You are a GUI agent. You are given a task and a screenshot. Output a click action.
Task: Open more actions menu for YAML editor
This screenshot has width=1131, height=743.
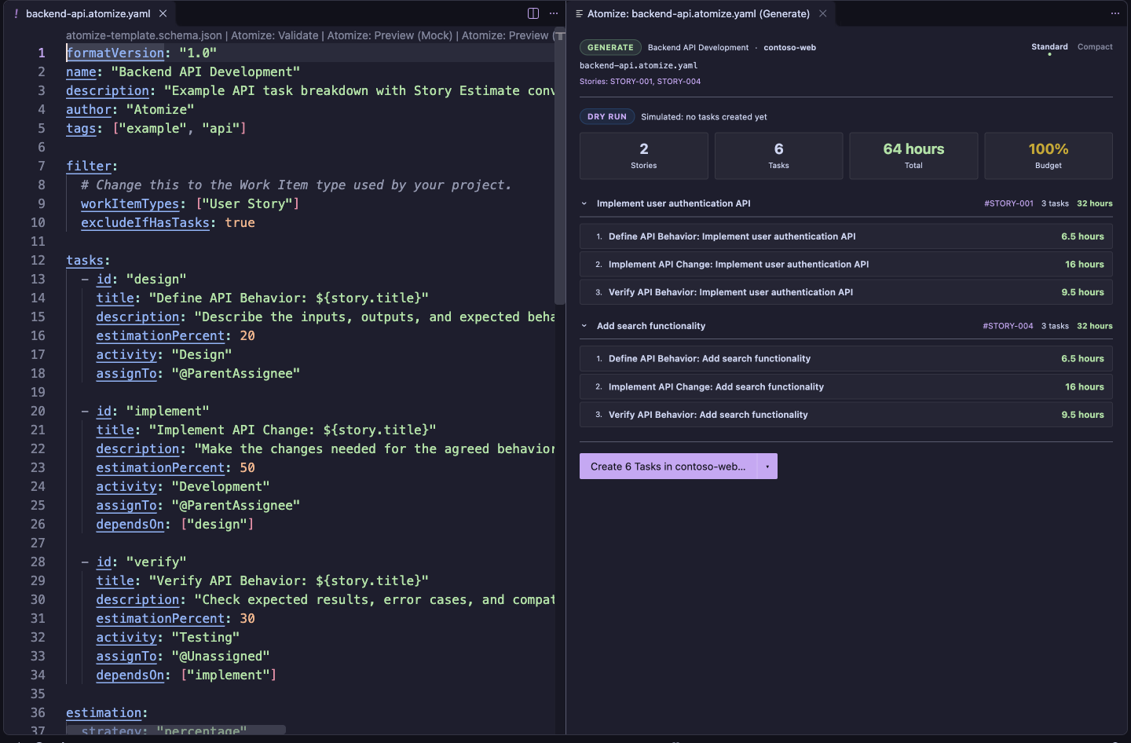tap(554, 13)
